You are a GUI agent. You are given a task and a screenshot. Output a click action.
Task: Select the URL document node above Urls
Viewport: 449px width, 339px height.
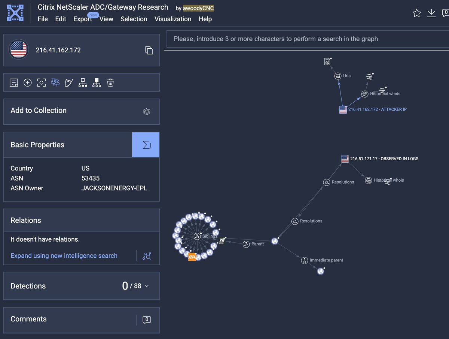(x=327, y=62)
